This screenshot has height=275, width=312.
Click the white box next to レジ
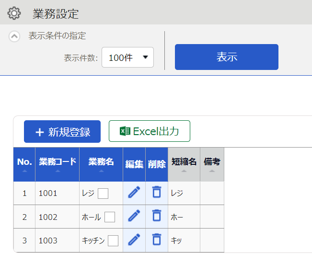point(103,194)
